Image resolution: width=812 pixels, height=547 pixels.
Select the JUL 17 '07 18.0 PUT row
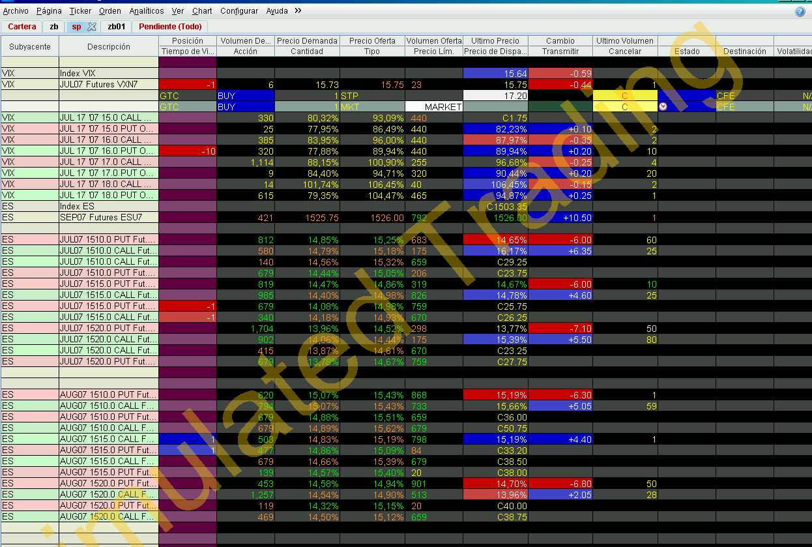coord(109,196)
